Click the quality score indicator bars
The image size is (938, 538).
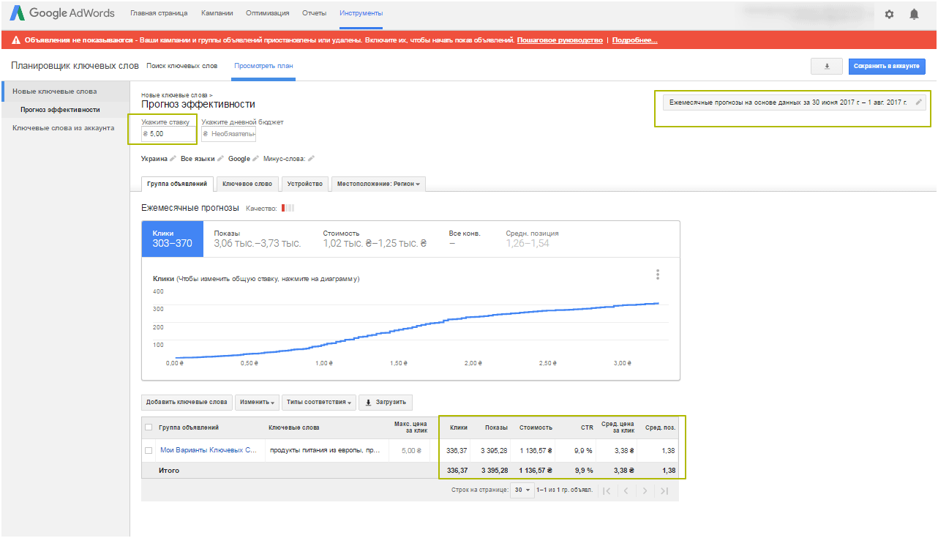[288, 209]
